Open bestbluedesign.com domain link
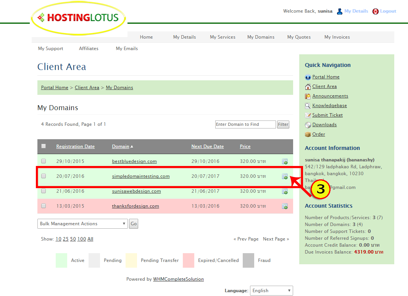 [134, 161]
